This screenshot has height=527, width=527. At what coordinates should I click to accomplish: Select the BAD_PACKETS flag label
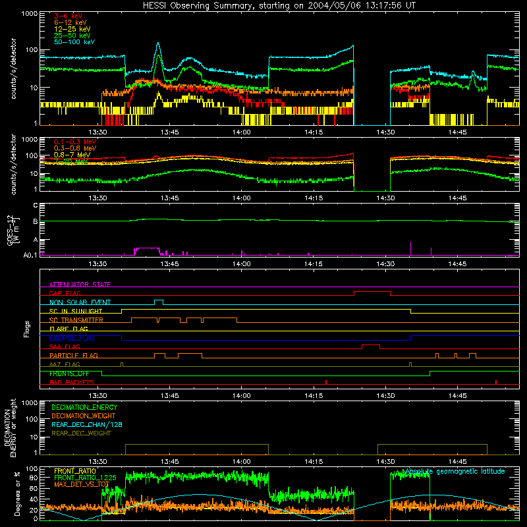click(x=72, y=382)
